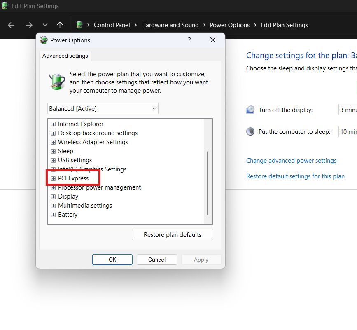Expand the Processor power management node
The height and width of the screenshot is (330, 357).
tap(53, 187)
